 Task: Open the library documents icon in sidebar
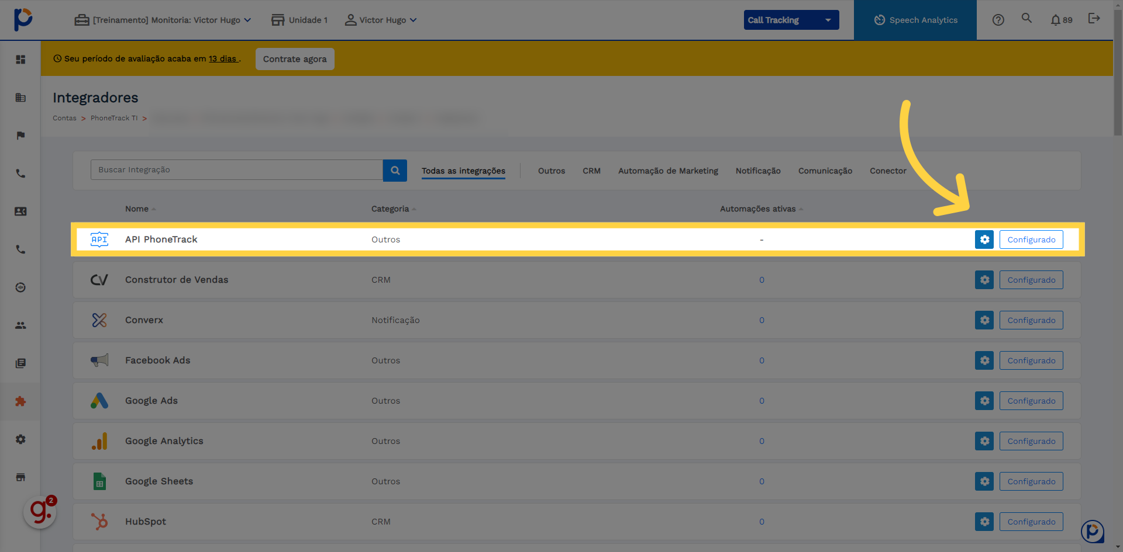pyautogui.click(x=20, y=363)
